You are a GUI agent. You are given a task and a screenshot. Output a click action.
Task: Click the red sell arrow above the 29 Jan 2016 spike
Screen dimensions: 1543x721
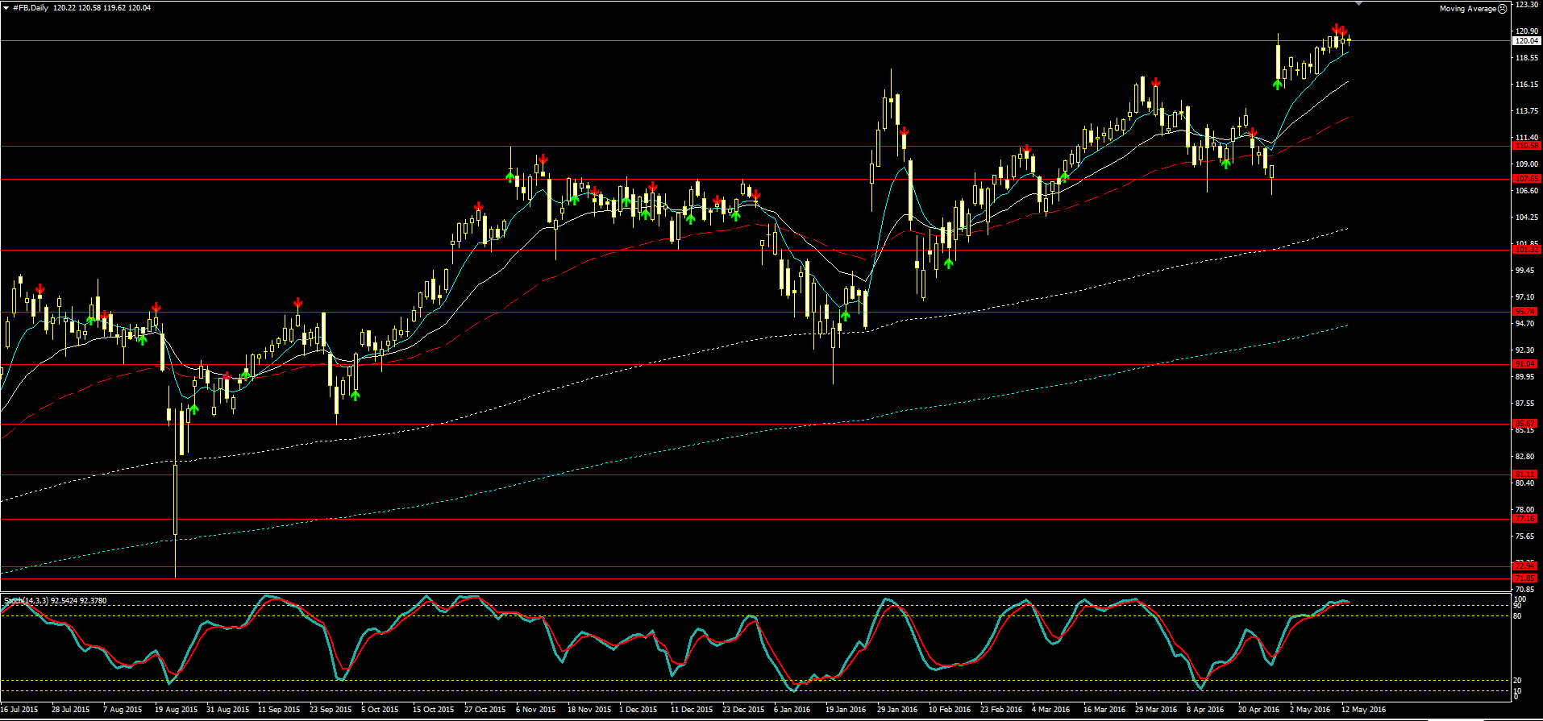(x=905, y=131)
